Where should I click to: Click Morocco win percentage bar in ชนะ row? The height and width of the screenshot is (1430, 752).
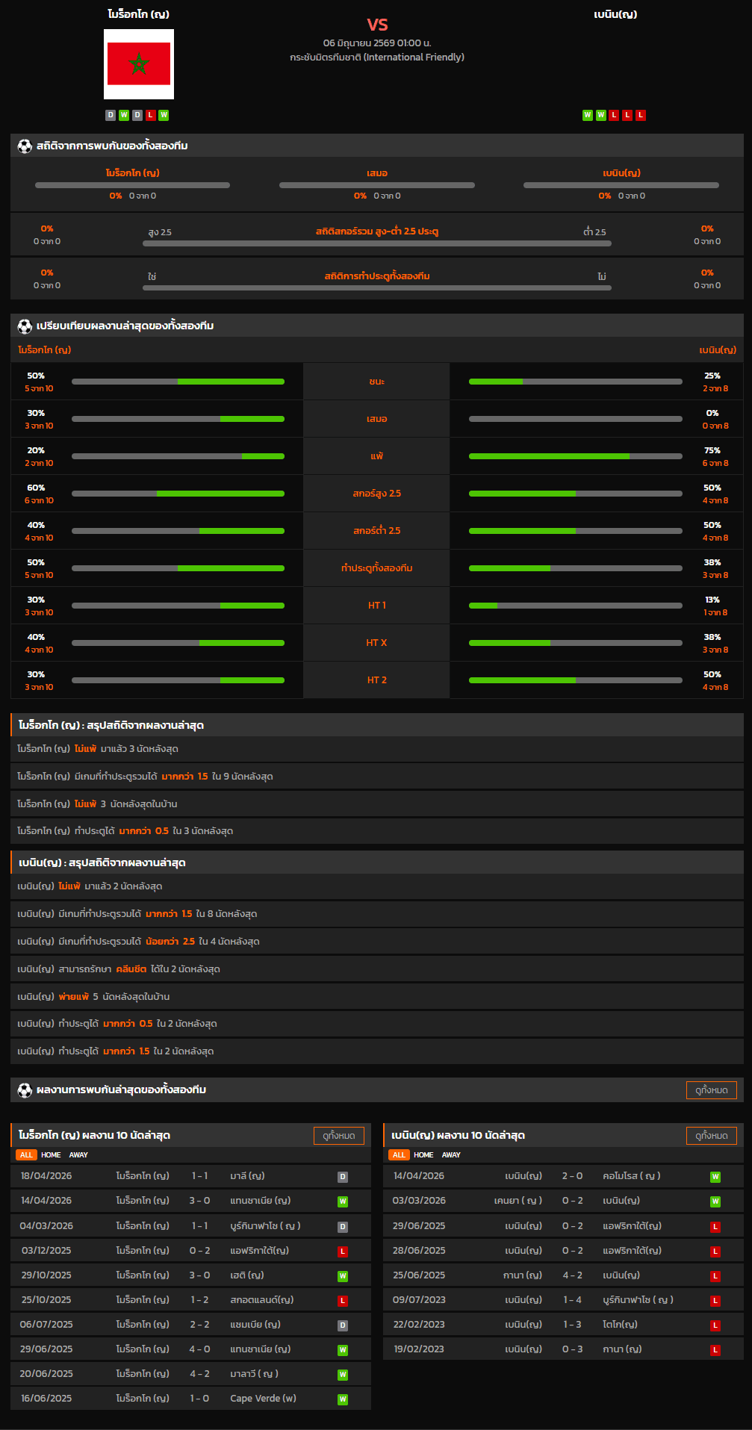click(x=178, y=382)
